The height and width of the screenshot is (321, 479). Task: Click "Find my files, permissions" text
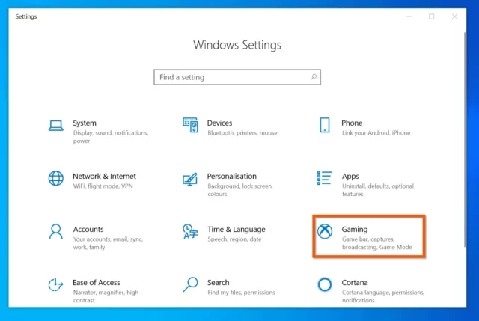coord(241,293)
